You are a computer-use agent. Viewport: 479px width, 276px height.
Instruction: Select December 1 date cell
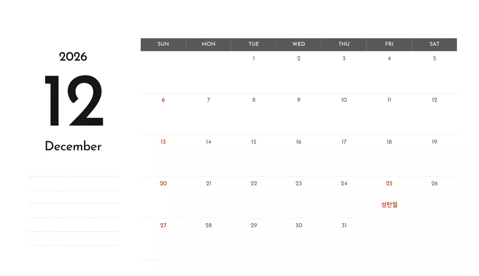click(x=254, y=58)
